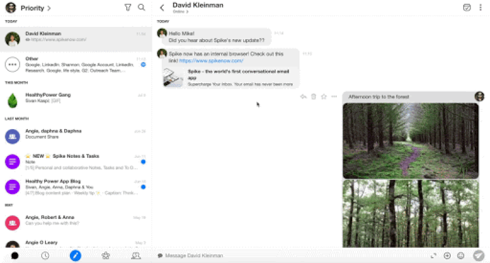
Task: Go back using the left arrow
Action: (162, 8)
